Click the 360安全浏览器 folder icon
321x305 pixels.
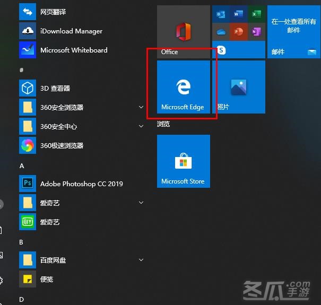(28, 107)
